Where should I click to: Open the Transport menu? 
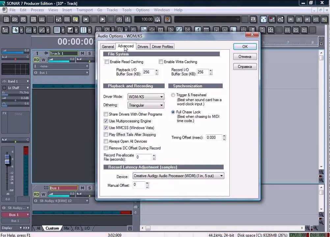pos(84,10)
